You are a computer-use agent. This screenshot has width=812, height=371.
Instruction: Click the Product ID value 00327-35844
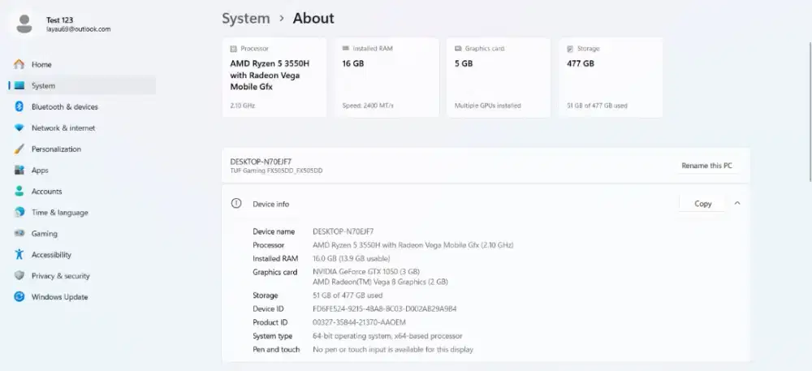[x=360, y=322]
